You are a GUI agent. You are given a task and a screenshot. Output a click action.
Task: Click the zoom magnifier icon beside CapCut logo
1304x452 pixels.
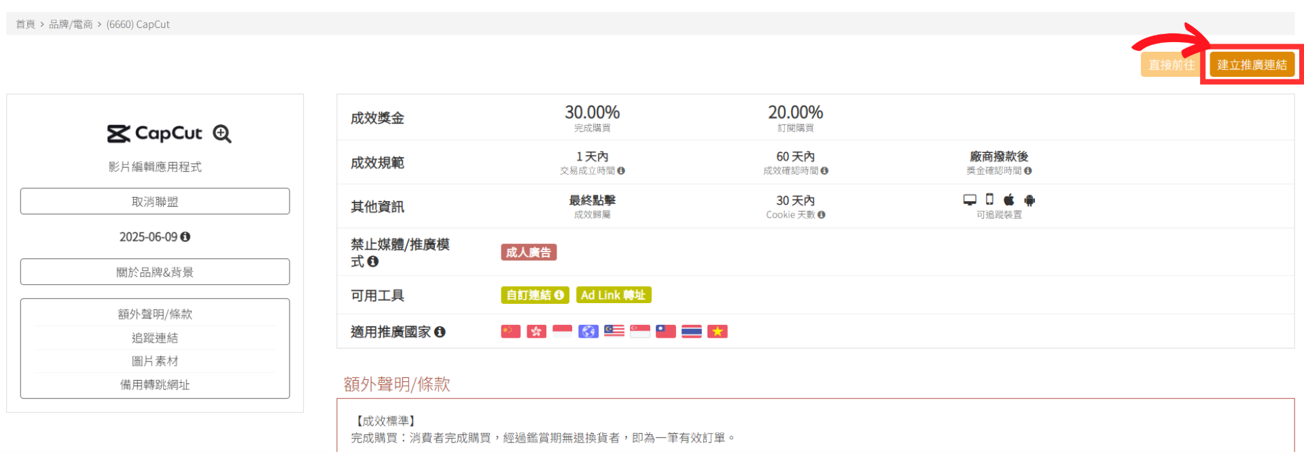pos(222,134)
